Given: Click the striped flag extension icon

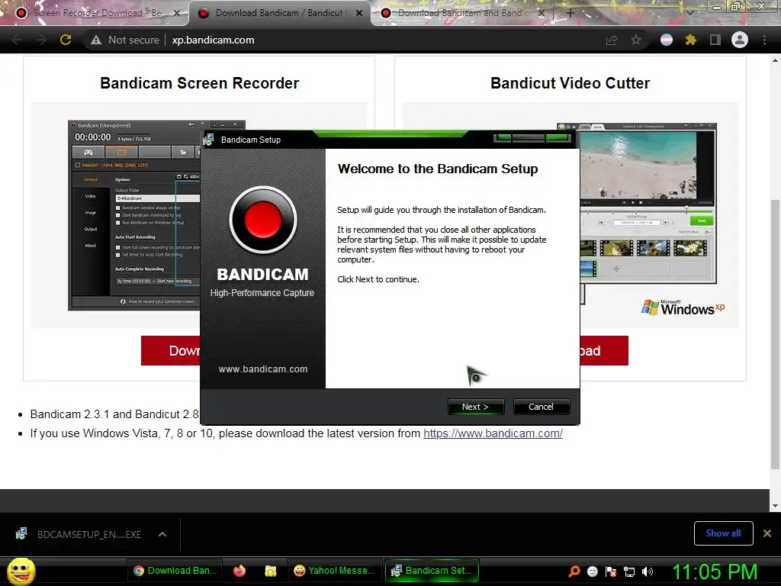Looking at the screenshot, I should [x=667, y=40].
